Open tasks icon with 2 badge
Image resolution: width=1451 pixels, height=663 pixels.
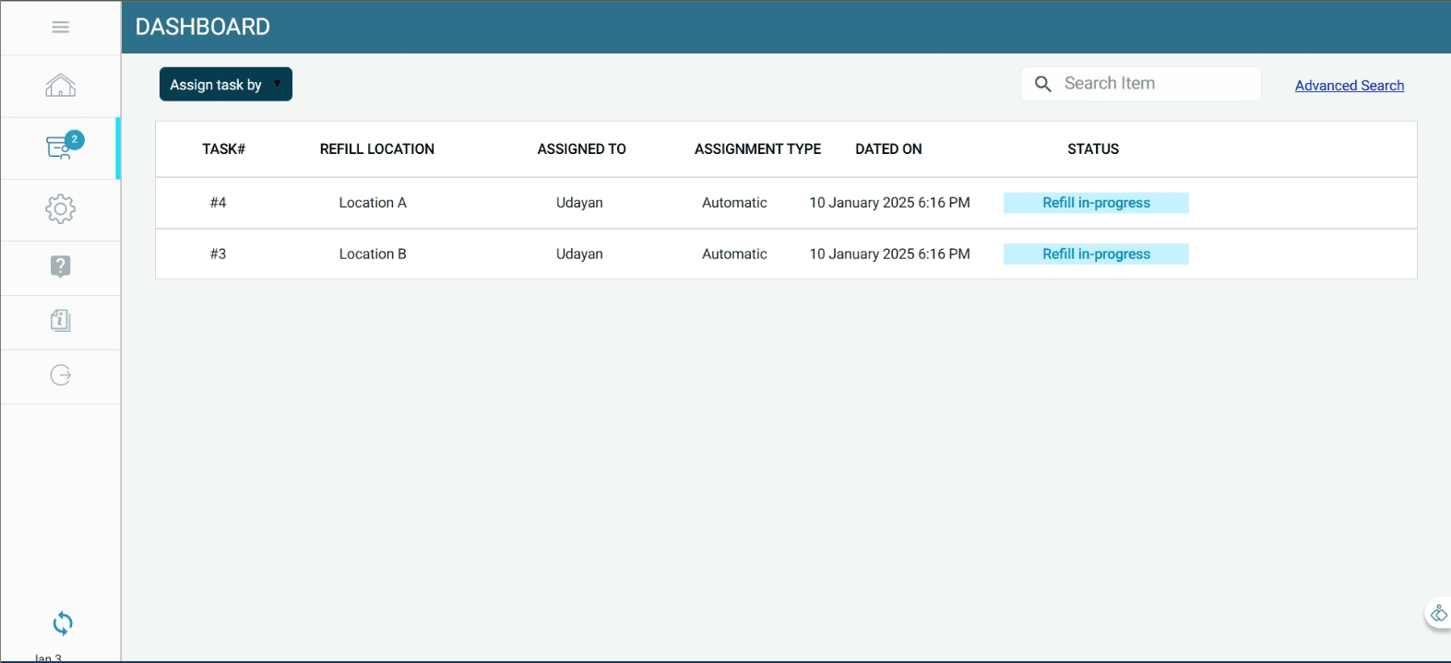61,148
